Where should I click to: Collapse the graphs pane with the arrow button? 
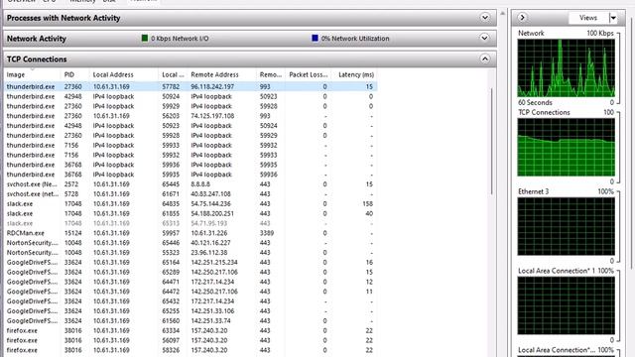pyautogui.click(x=522, y=18)
